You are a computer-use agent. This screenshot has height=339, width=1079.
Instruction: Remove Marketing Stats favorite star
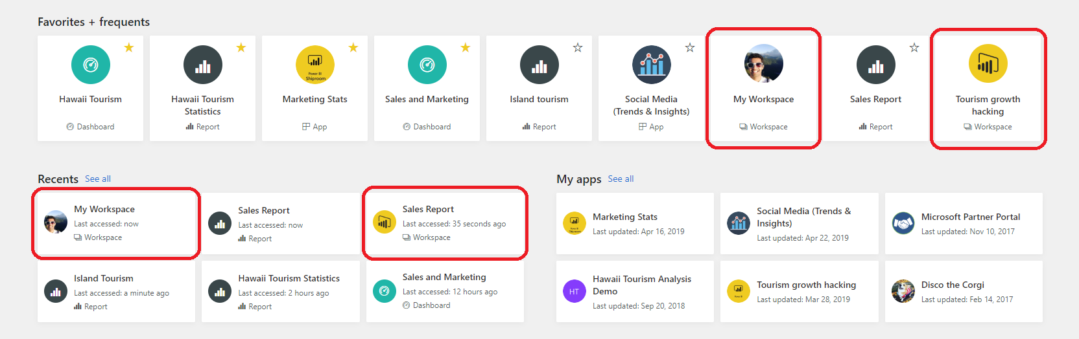353,47
